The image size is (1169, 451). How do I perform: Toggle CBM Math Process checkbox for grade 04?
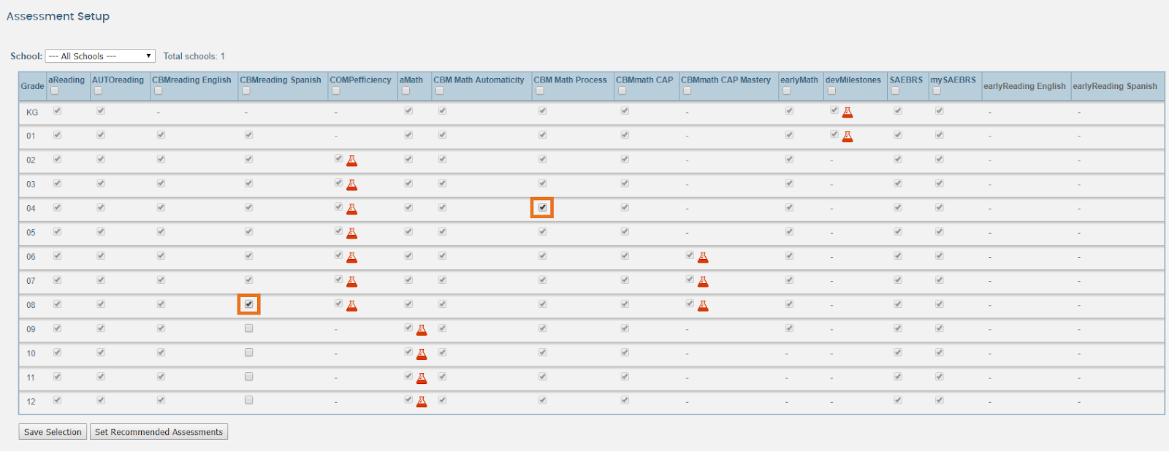(x=542, y=208)
